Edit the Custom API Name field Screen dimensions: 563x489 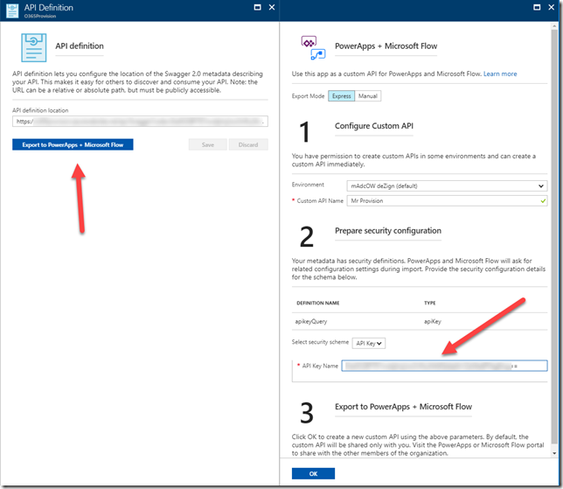pos(447,201)
